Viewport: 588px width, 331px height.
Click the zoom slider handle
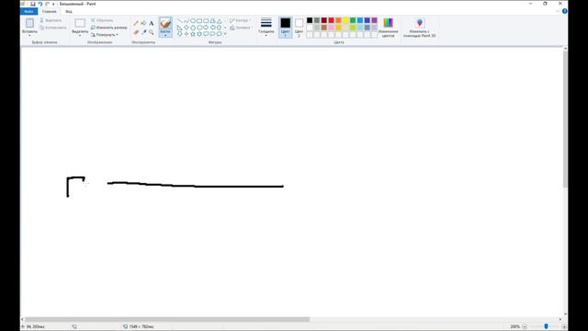point(546,327)
